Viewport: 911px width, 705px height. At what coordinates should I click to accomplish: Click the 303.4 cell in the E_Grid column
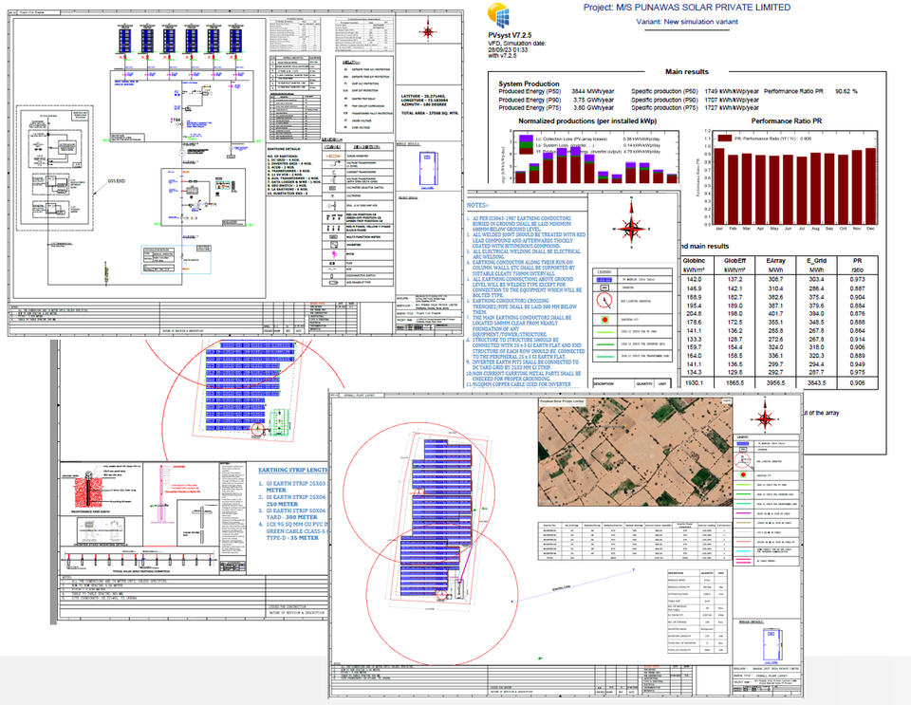(x=816, y=279)
